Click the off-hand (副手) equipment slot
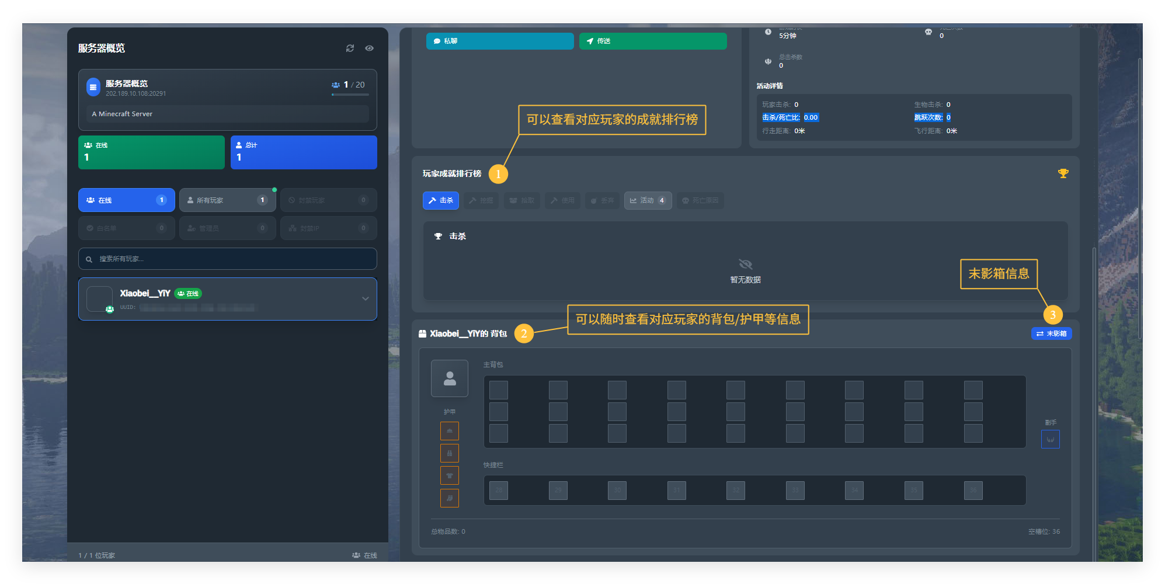Screen dimensions: 1165x584 click(x=1050, y=439)
